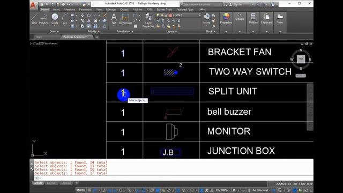
Task: Click the command line input field
Action: coord(174,178)
